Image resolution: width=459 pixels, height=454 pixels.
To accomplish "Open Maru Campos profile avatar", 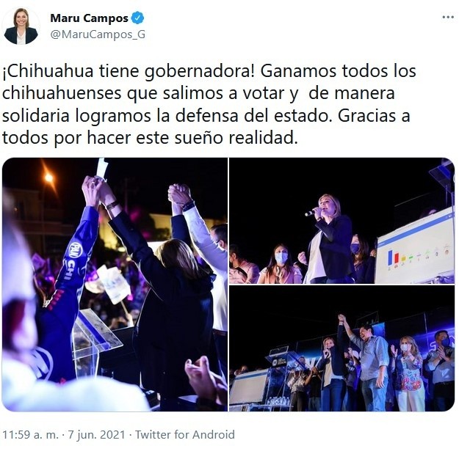I will (21, 26).
